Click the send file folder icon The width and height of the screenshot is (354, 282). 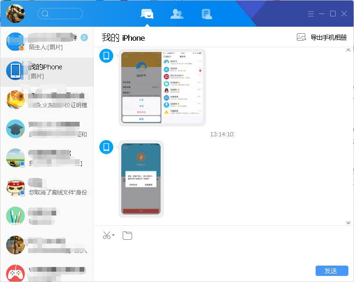tap(127, 236)
